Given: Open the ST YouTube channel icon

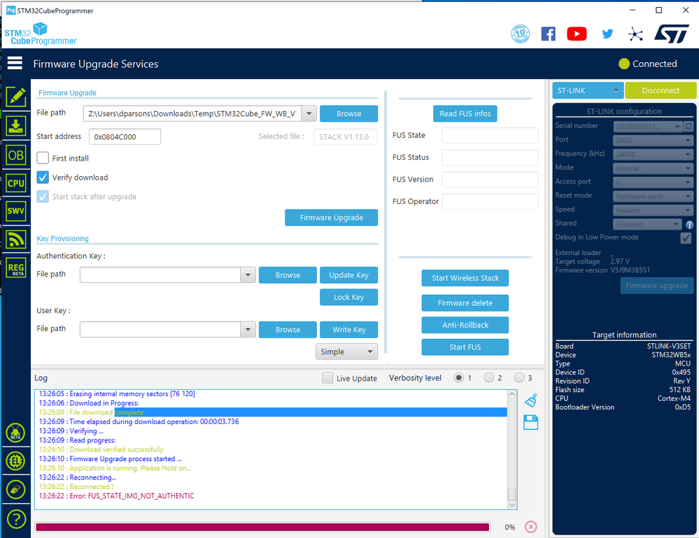Looking at the screenshot, I should [577, 34].
